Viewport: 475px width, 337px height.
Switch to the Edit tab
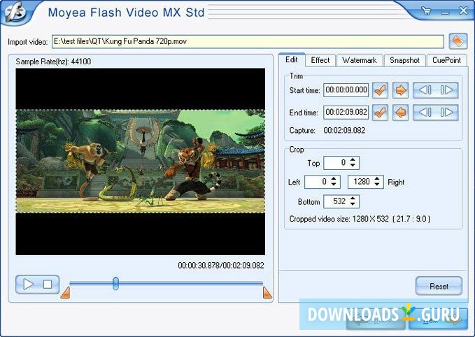coord(292,59)
